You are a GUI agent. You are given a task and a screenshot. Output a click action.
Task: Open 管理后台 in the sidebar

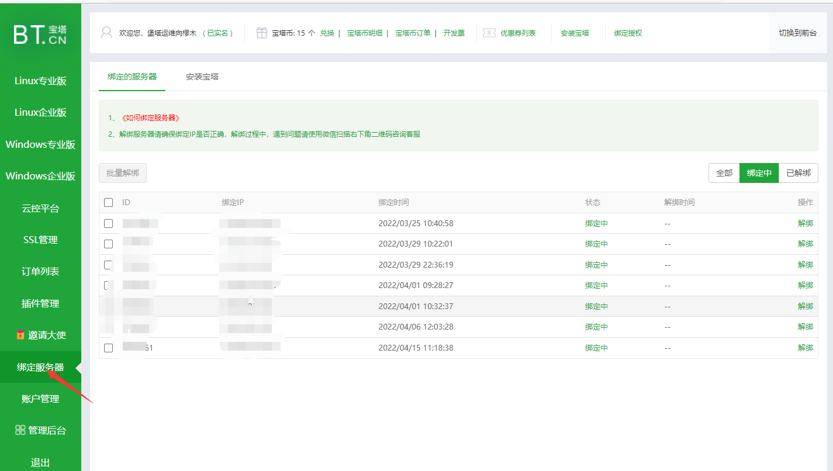40,431
